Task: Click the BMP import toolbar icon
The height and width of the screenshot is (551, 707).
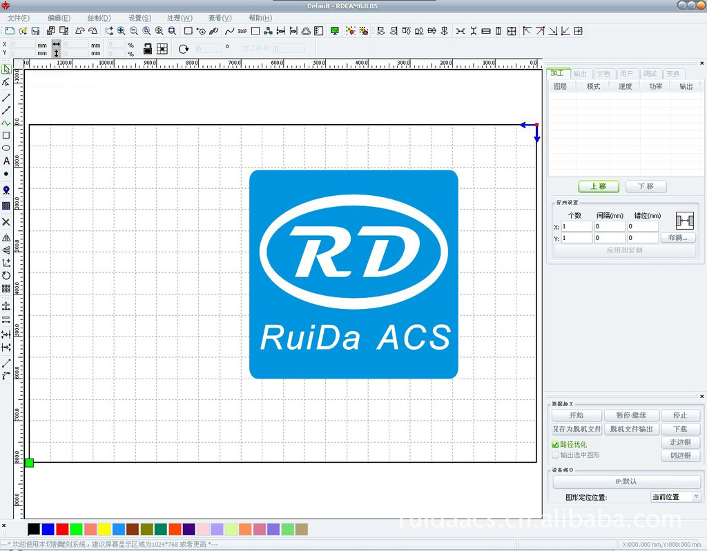Action: (242, 31)
